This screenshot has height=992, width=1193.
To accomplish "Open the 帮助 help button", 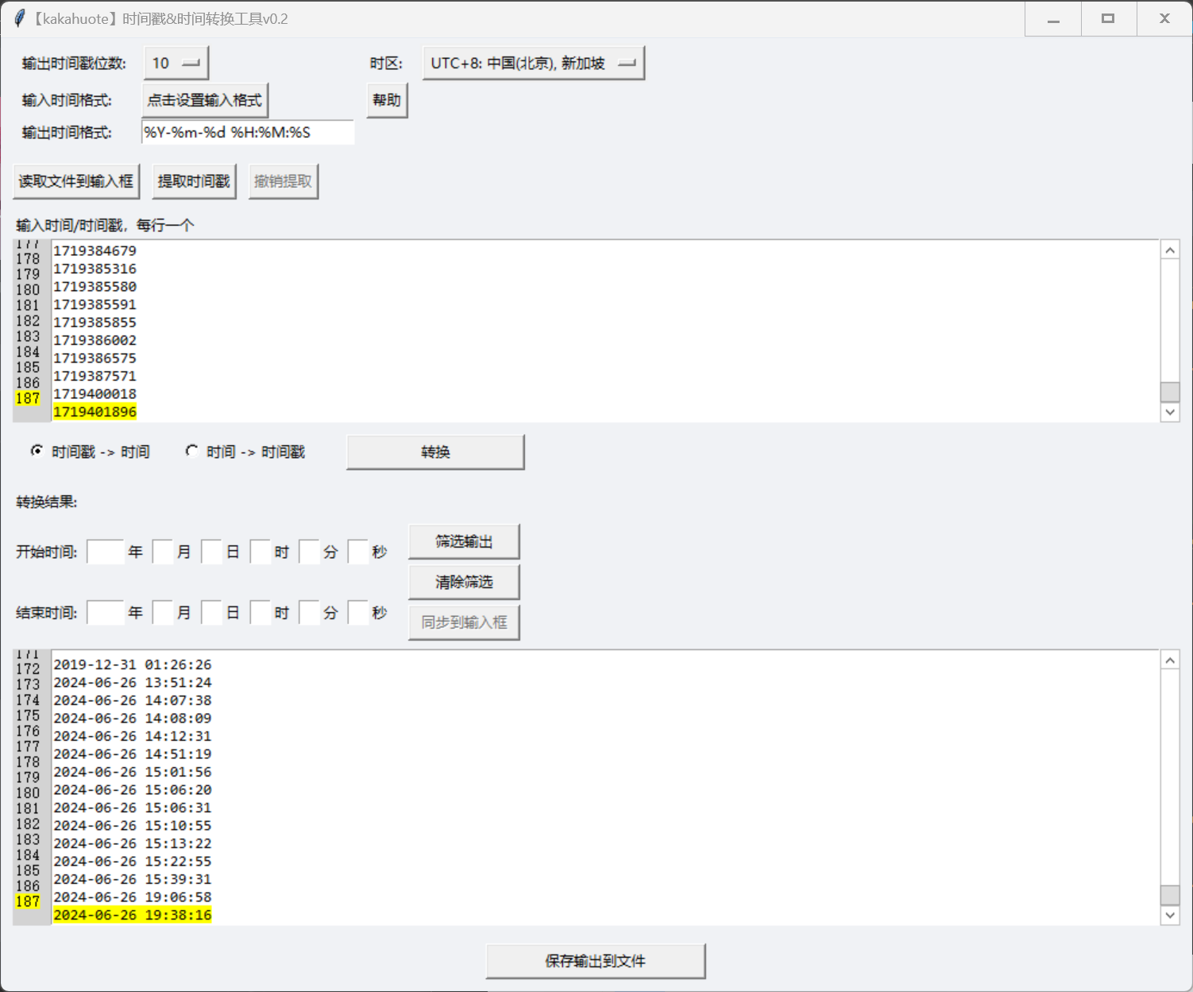I will tap(387, 101).
